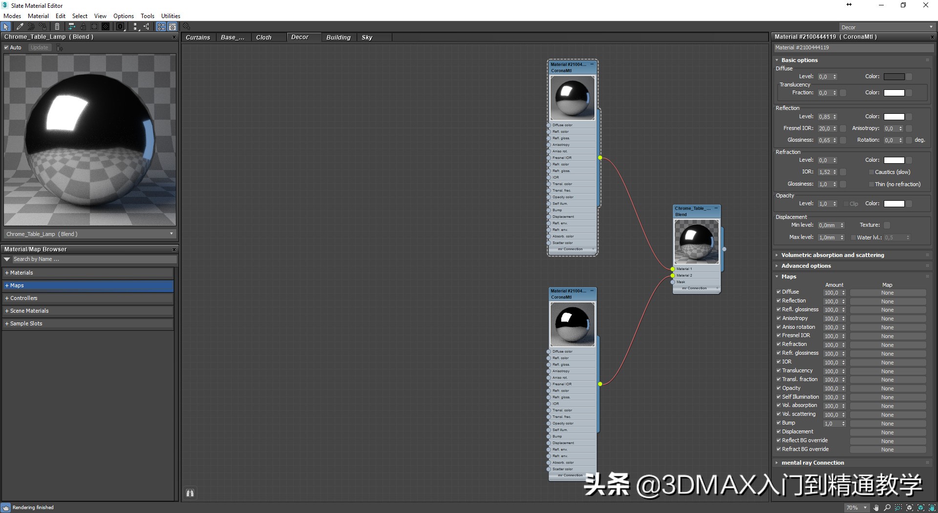This screenshot has height=513, width=938.
Task: Click the Update button in preview panel
Action: point(39,47)
